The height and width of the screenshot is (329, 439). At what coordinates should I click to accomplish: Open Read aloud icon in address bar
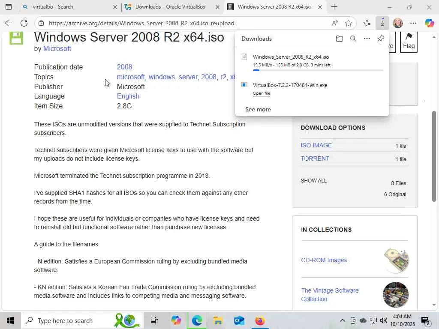[x=334, y=23]
